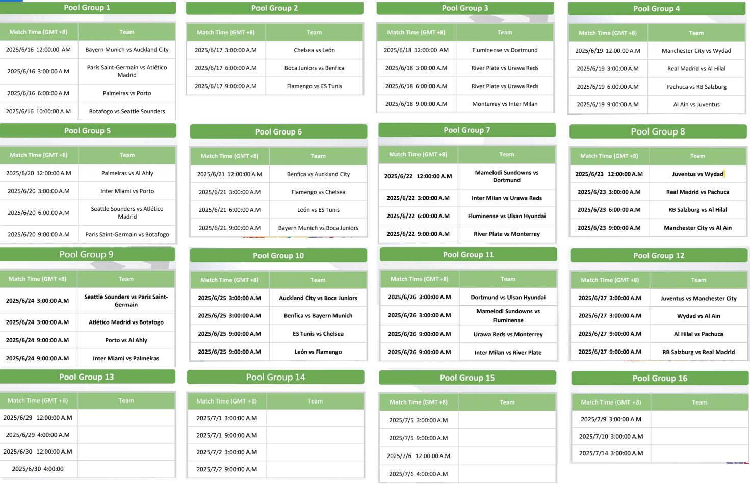This screenshot has width=752, height=484.
Task: Select the Pool Group 1 header
Action: [x=87, y=8]
